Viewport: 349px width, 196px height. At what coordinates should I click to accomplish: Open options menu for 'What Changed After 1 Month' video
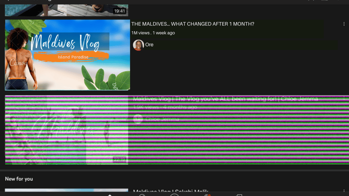pos(344,24)
